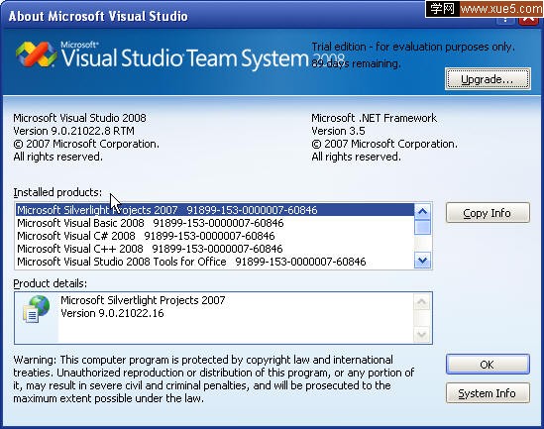The image size is (544, 429).
Task: Select Microsoft Visual C# 2008 row
Action: (x=215, y=236)
